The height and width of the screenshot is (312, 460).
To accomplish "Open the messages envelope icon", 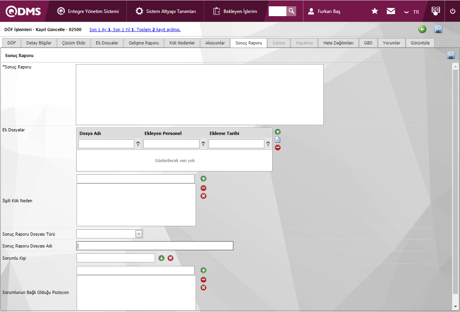I will point(391,11).
